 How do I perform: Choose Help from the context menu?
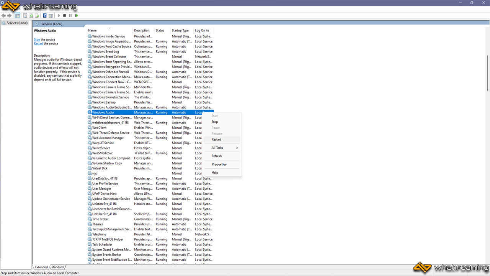coord(222,173)
